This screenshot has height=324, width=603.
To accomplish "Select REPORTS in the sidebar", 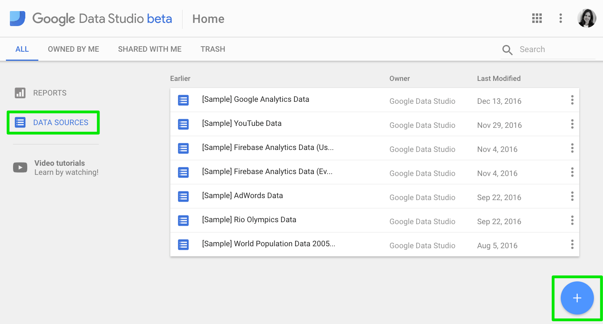I will (x=50, y=93).
